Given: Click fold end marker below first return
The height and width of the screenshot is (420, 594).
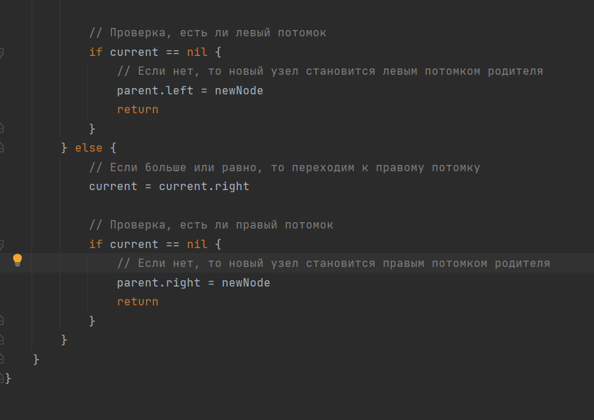Looking at the screenshot, I should 1,129.
